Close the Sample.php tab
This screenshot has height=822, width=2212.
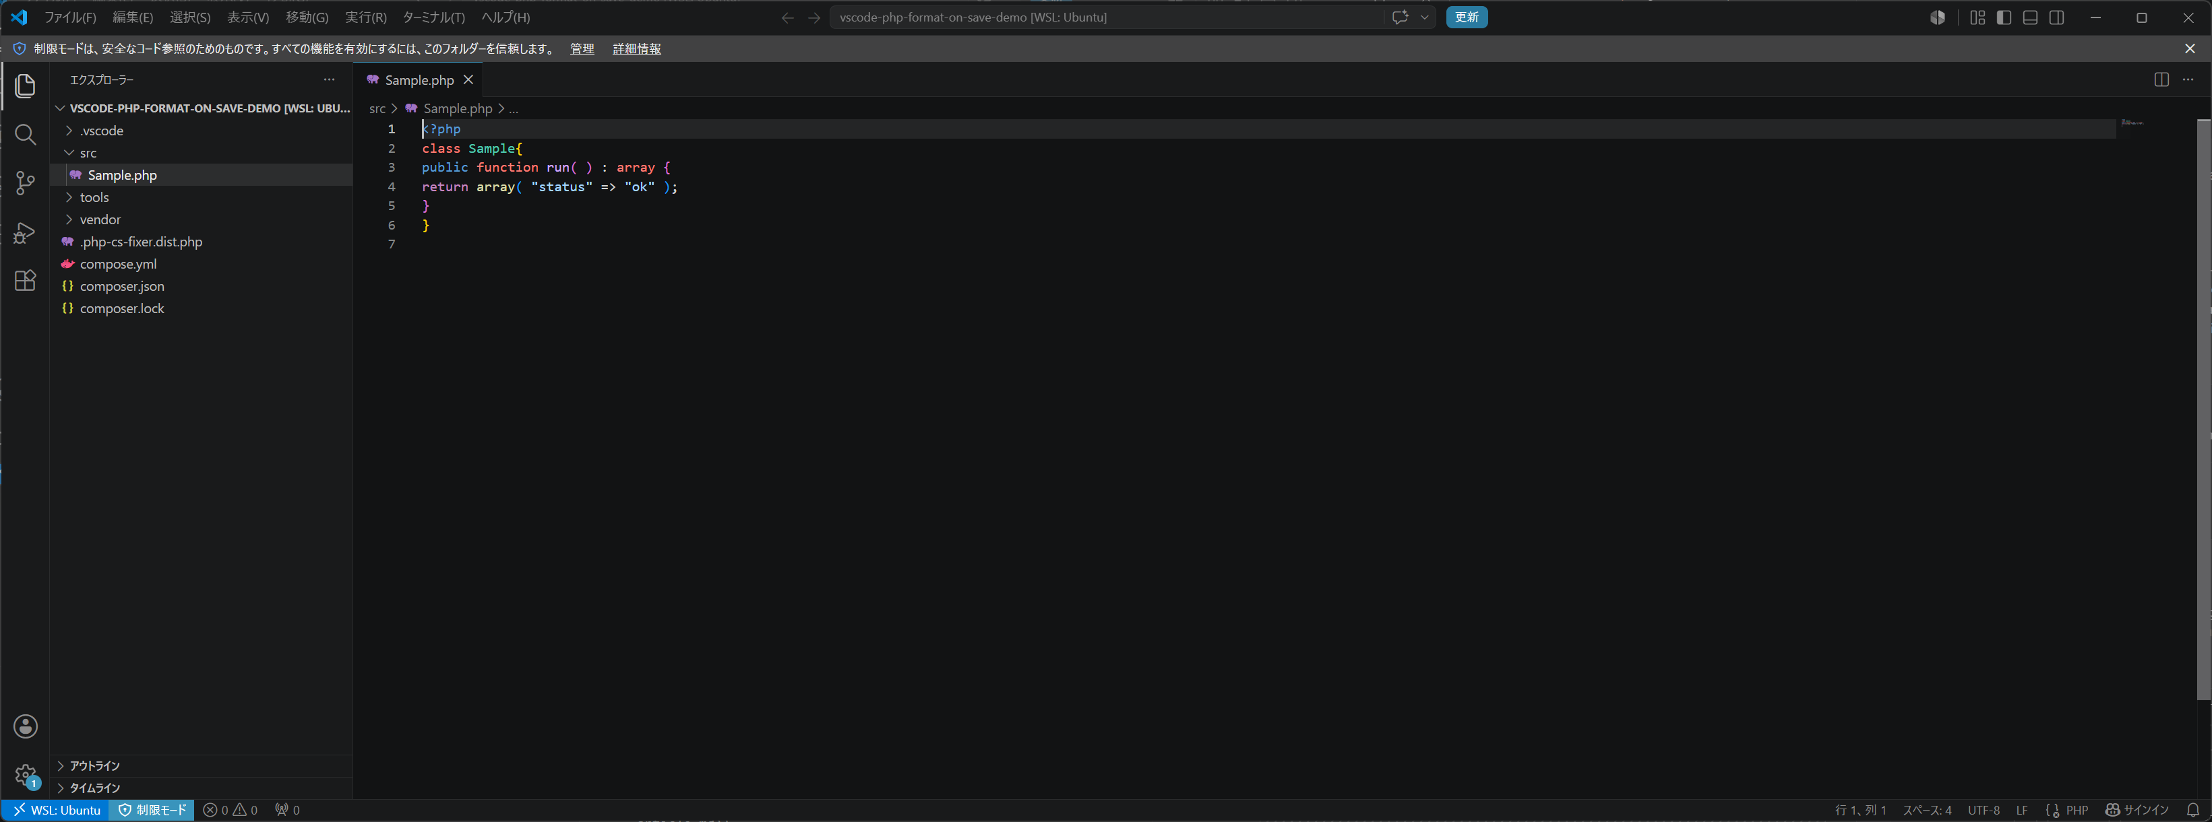468,80
